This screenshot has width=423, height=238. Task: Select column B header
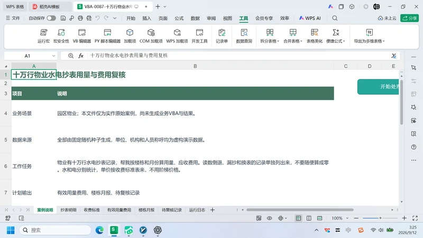(x=195, y=66)
